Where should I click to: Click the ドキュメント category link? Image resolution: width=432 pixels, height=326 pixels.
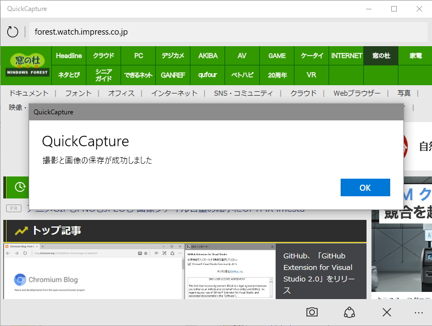(x=29, y=93)
